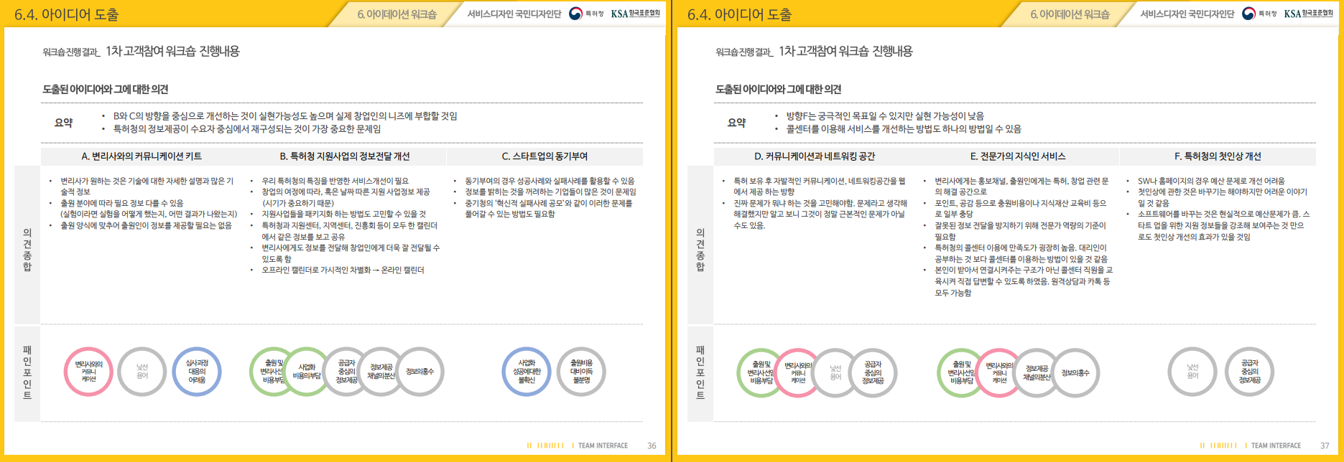Screen dimensions: 1344x462
Task: Click '정보의홍수' circle on page 36
Action: tap(420, 372)
